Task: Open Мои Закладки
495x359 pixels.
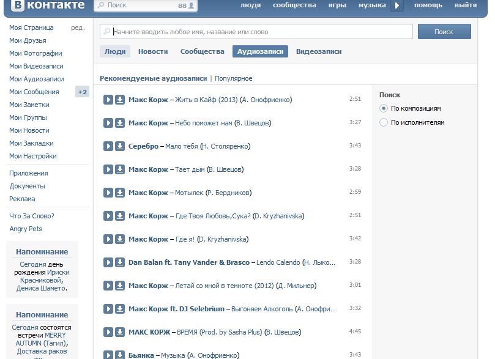Action: pyautogui.click(x=31, y=143)
